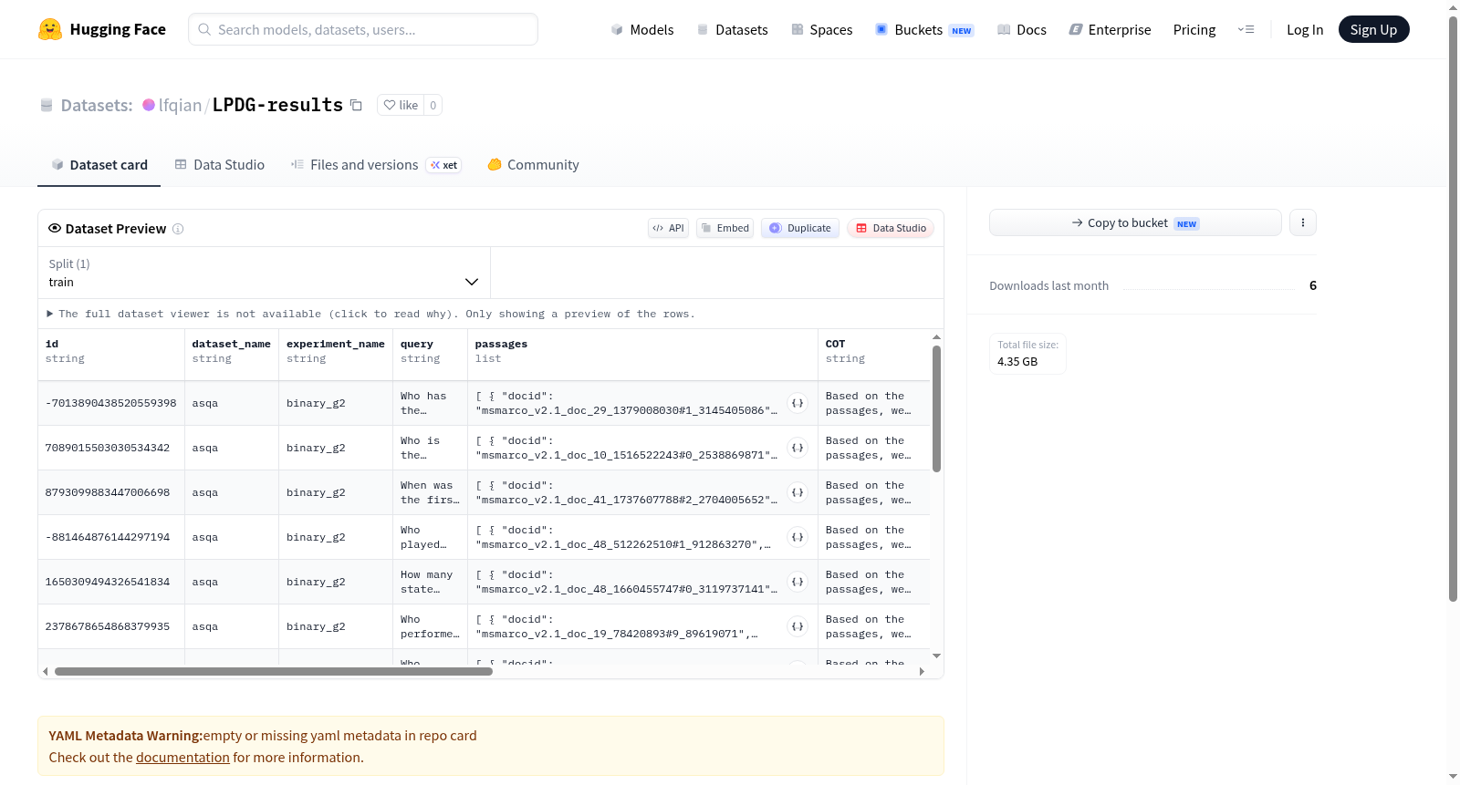This screenshot has height=785, width=1460.
Task: Click the Dataset Preview heading
Action: coord(116,229)
